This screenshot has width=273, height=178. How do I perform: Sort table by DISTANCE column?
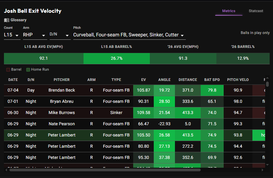(188, 80)
